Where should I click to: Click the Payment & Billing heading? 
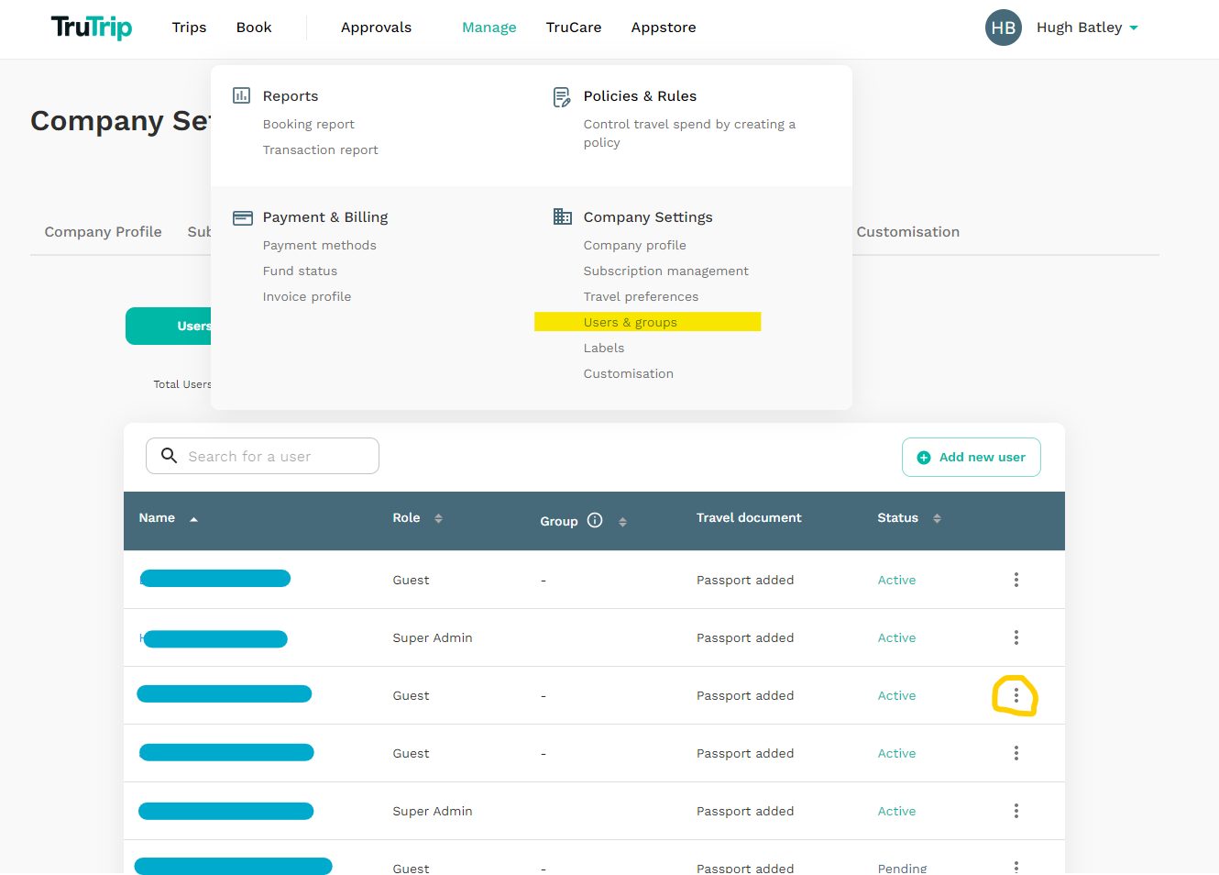click(x=325, y=217)
